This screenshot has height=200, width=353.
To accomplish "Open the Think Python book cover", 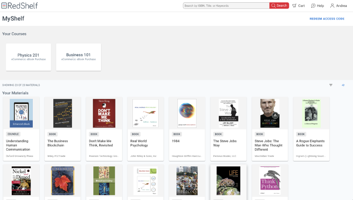I will (270, 180).
